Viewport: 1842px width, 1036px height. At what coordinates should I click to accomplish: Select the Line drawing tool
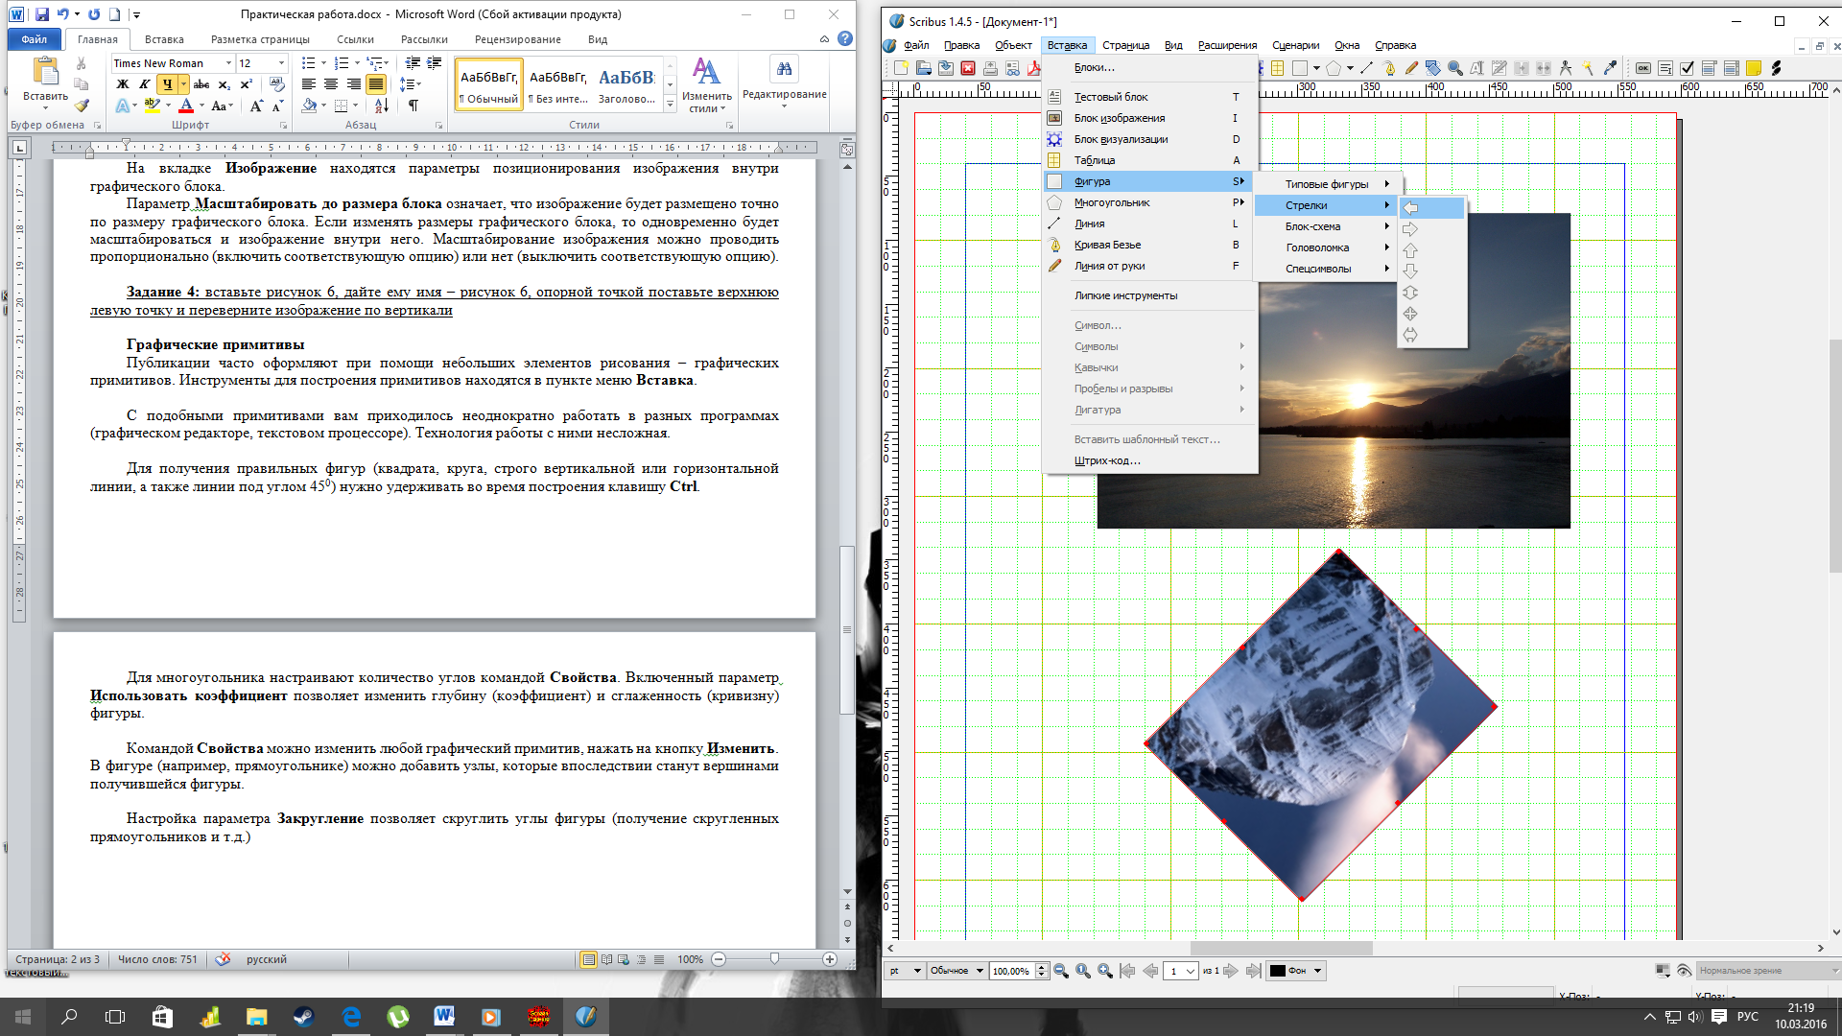coord(1091,223)
